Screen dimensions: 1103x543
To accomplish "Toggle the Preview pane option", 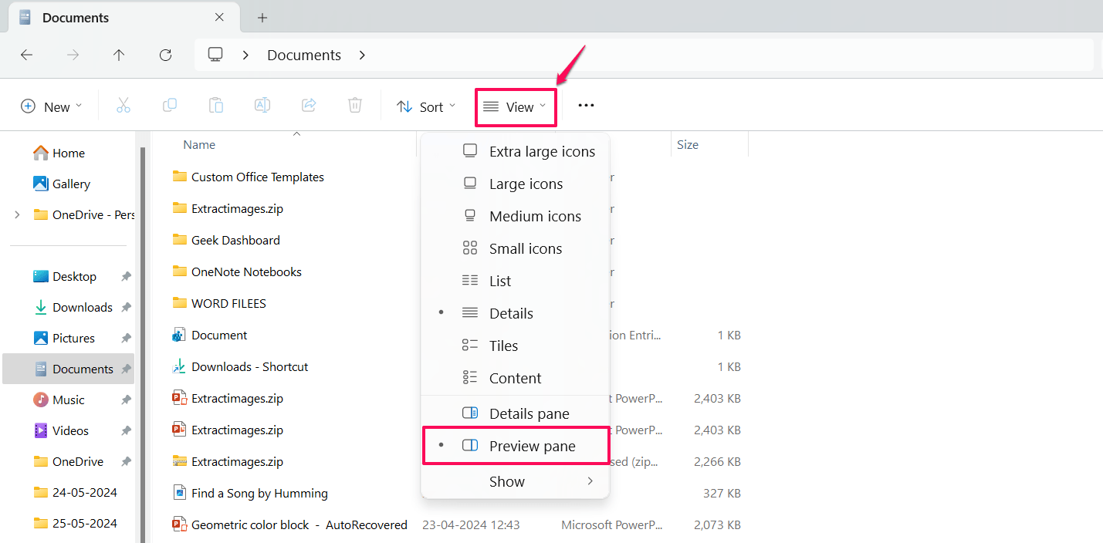I will [515, 446].
